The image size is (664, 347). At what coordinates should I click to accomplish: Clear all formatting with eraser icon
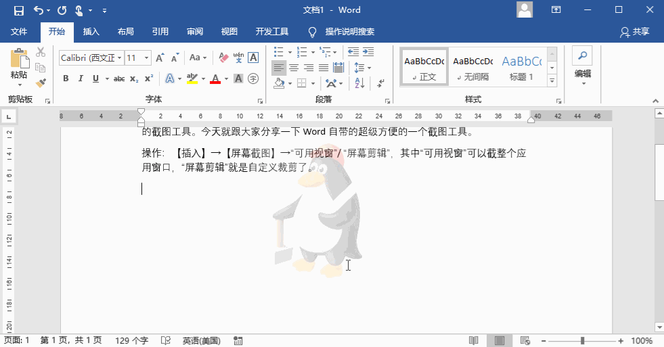click(x=223, y=57)
